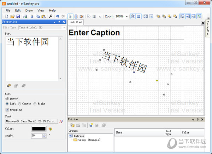Open the color palette picker icon
Image resolution: width=212 pixels, height=154 pixels.
click(50, 129)
